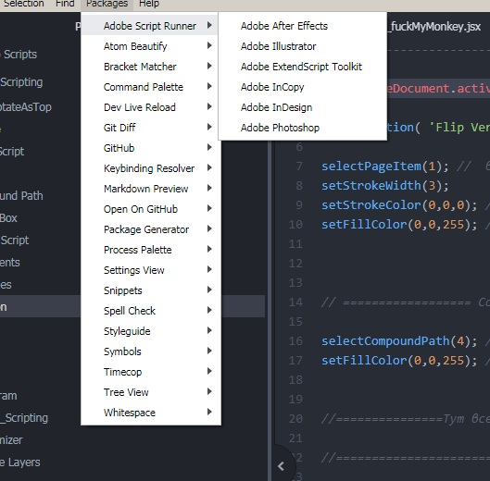Open Symbols menu item

pos(151,351)
